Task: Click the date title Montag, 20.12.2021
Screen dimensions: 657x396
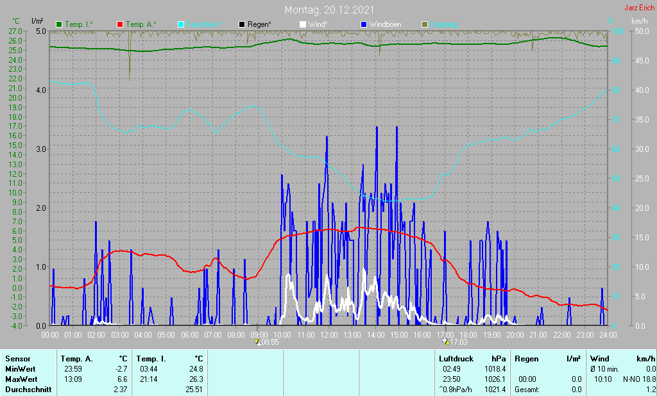Action: (330, 10)
